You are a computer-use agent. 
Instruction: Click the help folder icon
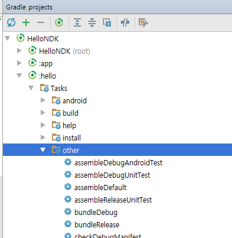click(56, 125)
